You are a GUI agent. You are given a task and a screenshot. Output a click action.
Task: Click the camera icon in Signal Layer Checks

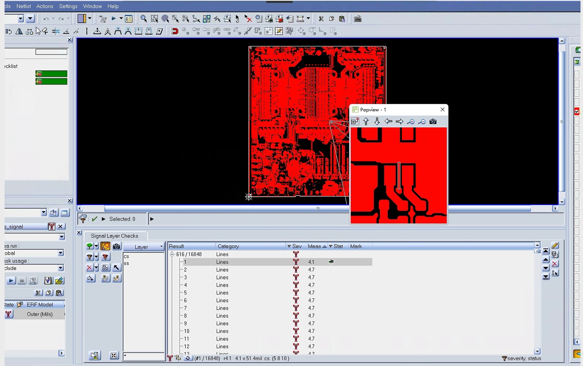[117, 246]
